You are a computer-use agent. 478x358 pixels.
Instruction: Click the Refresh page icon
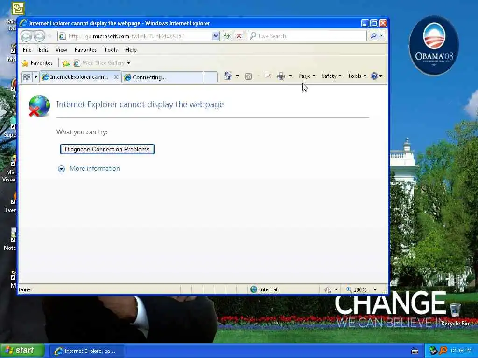[x=227, y=36]
